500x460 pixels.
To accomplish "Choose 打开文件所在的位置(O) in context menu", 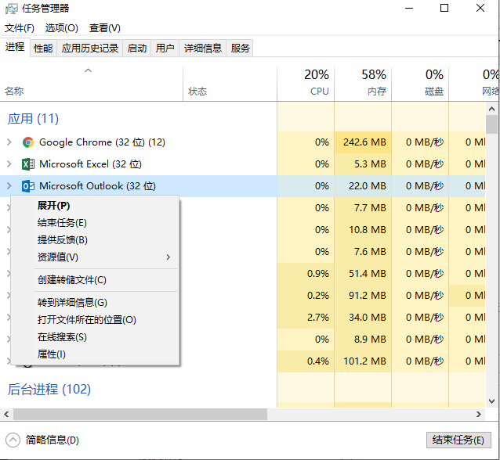I will 95,320.
